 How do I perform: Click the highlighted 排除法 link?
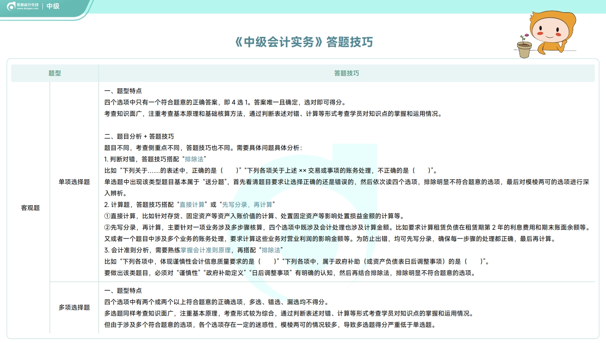194,159
